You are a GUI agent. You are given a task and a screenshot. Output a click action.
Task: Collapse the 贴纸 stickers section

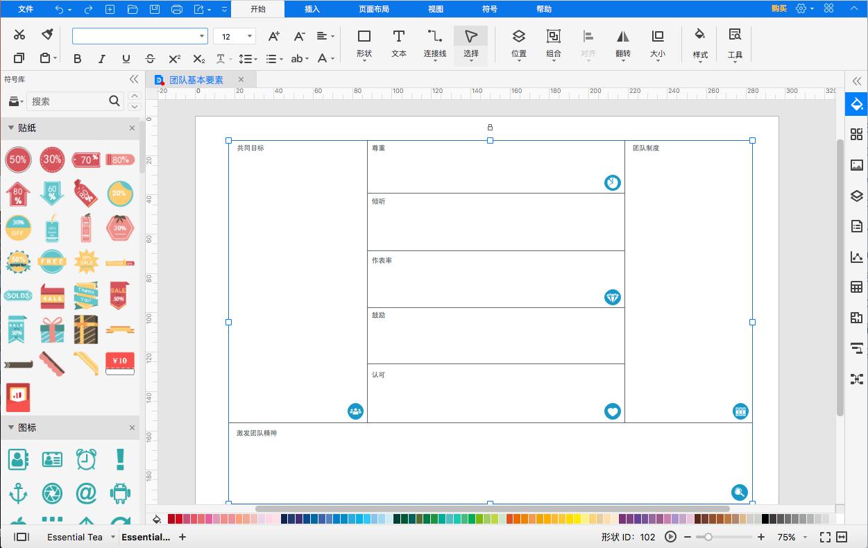[x=11, y=128]
